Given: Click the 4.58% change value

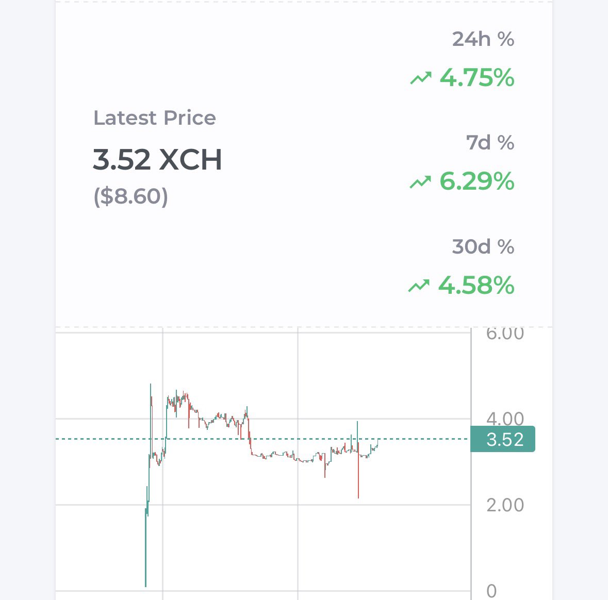Looking at the screenshot, I should 476,286.
